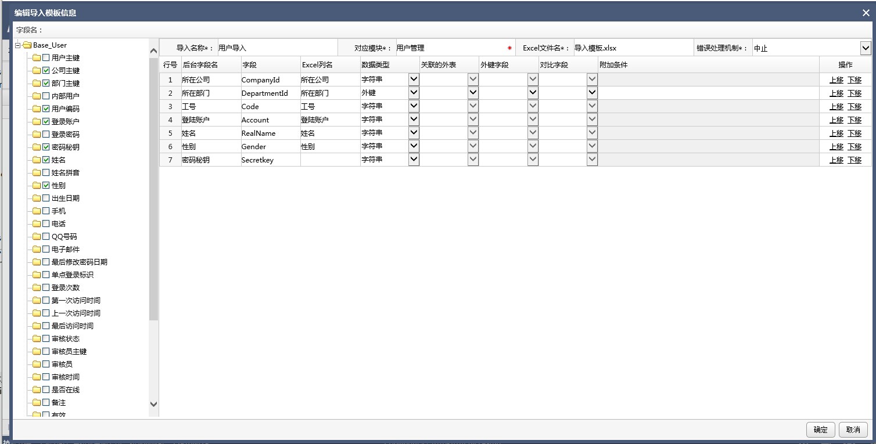This screenshot has width=876, height=444.
Task: Click the folder icon beside 出生日期
Action: click(x=37, y=198)
